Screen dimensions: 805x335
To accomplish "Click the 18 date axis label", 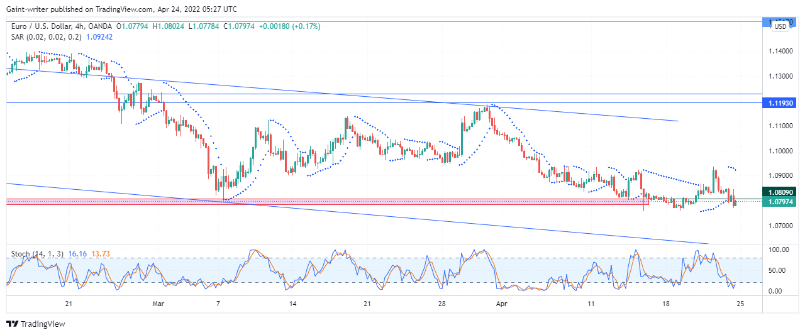I will click(x=665, y=304).
